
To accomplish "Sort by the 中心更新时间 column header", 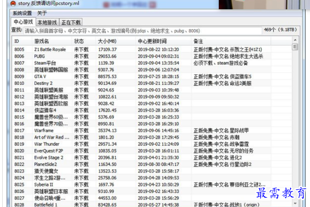I will click(x=163, y=41).
